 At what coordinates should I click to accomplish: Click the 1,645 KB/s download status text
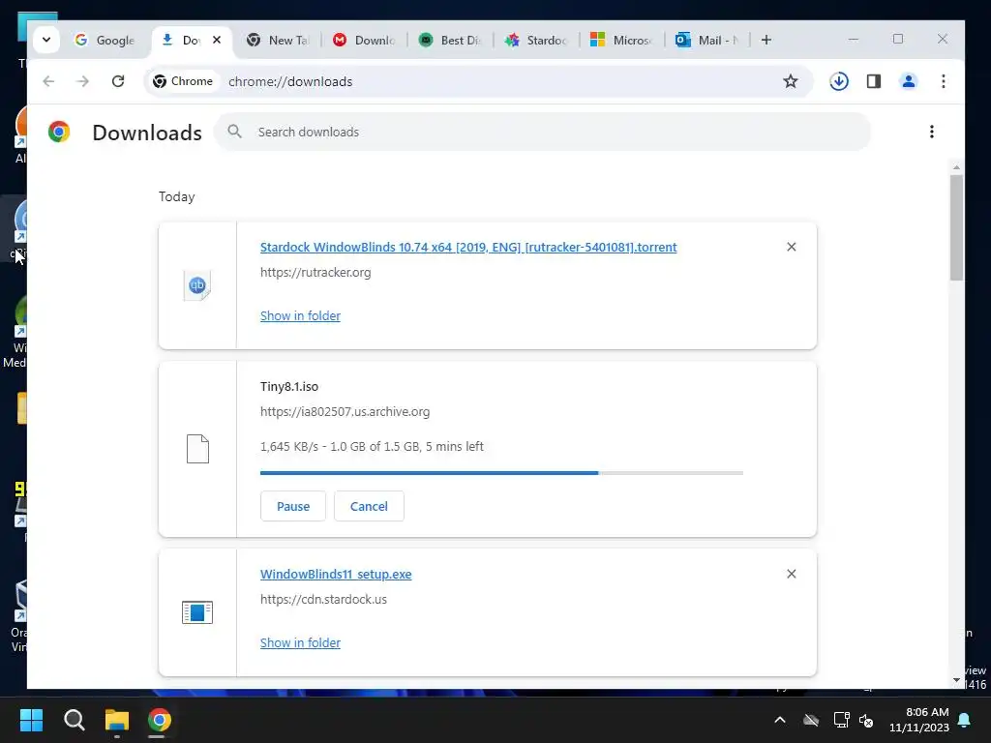(372, 447)
